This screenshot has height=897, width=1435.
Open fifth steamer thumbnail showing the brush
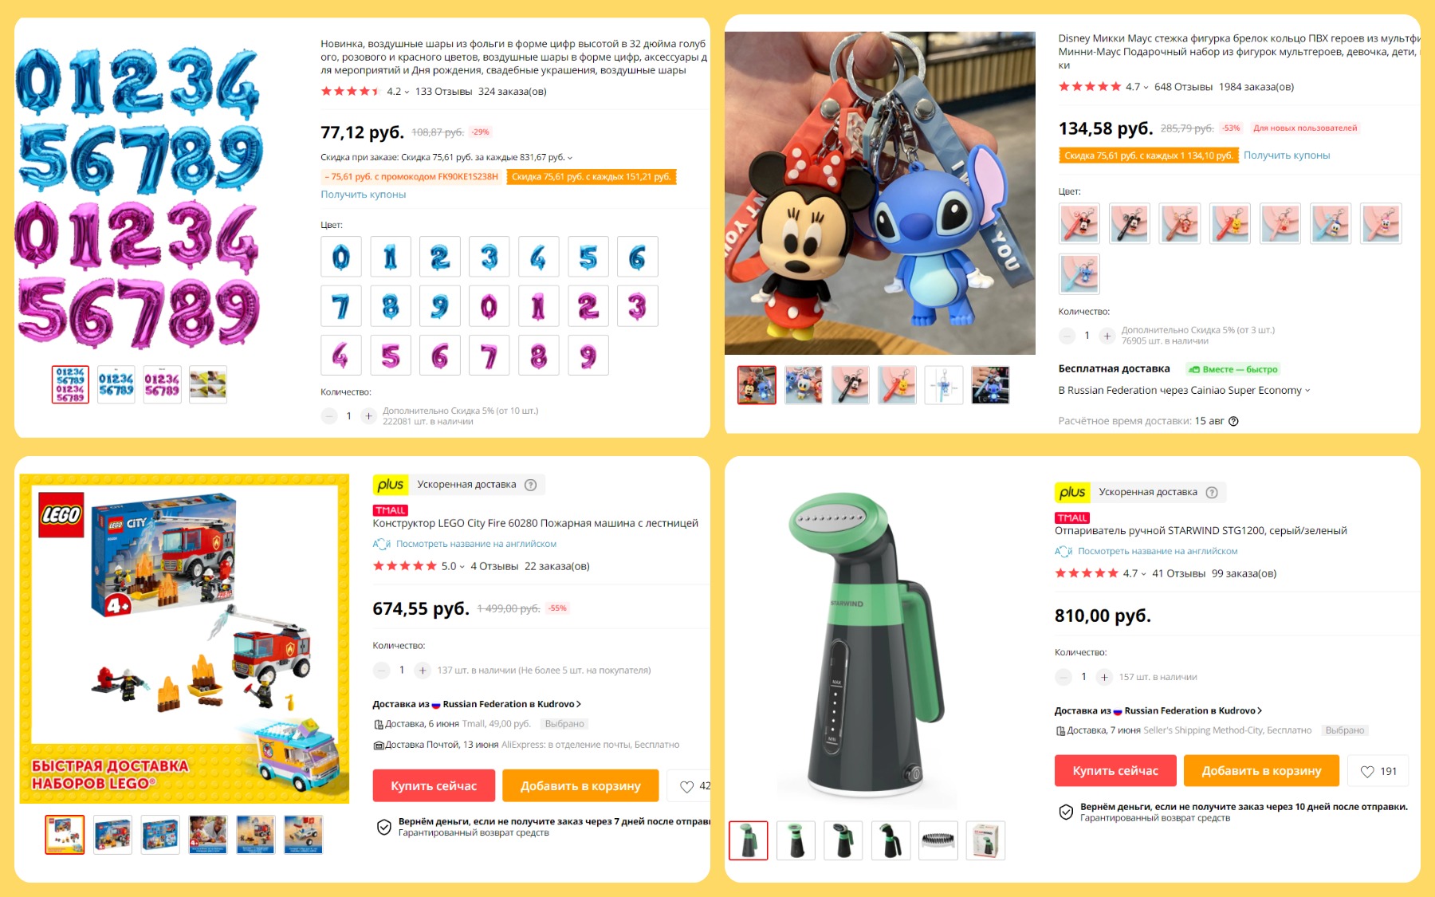(938, 840)
